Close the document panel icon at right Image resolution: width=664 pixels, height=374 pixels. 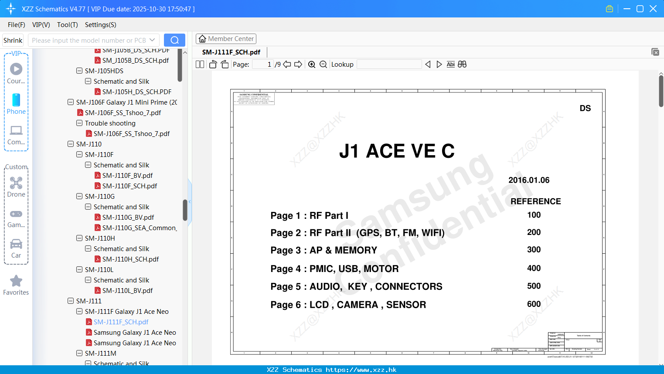coord(655,52)
